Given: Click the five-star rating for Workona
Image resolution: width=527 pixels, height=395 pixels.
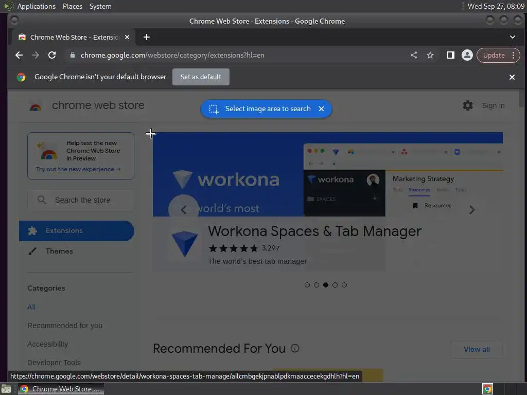Looking at the screenshot, I should pos(233,248).
